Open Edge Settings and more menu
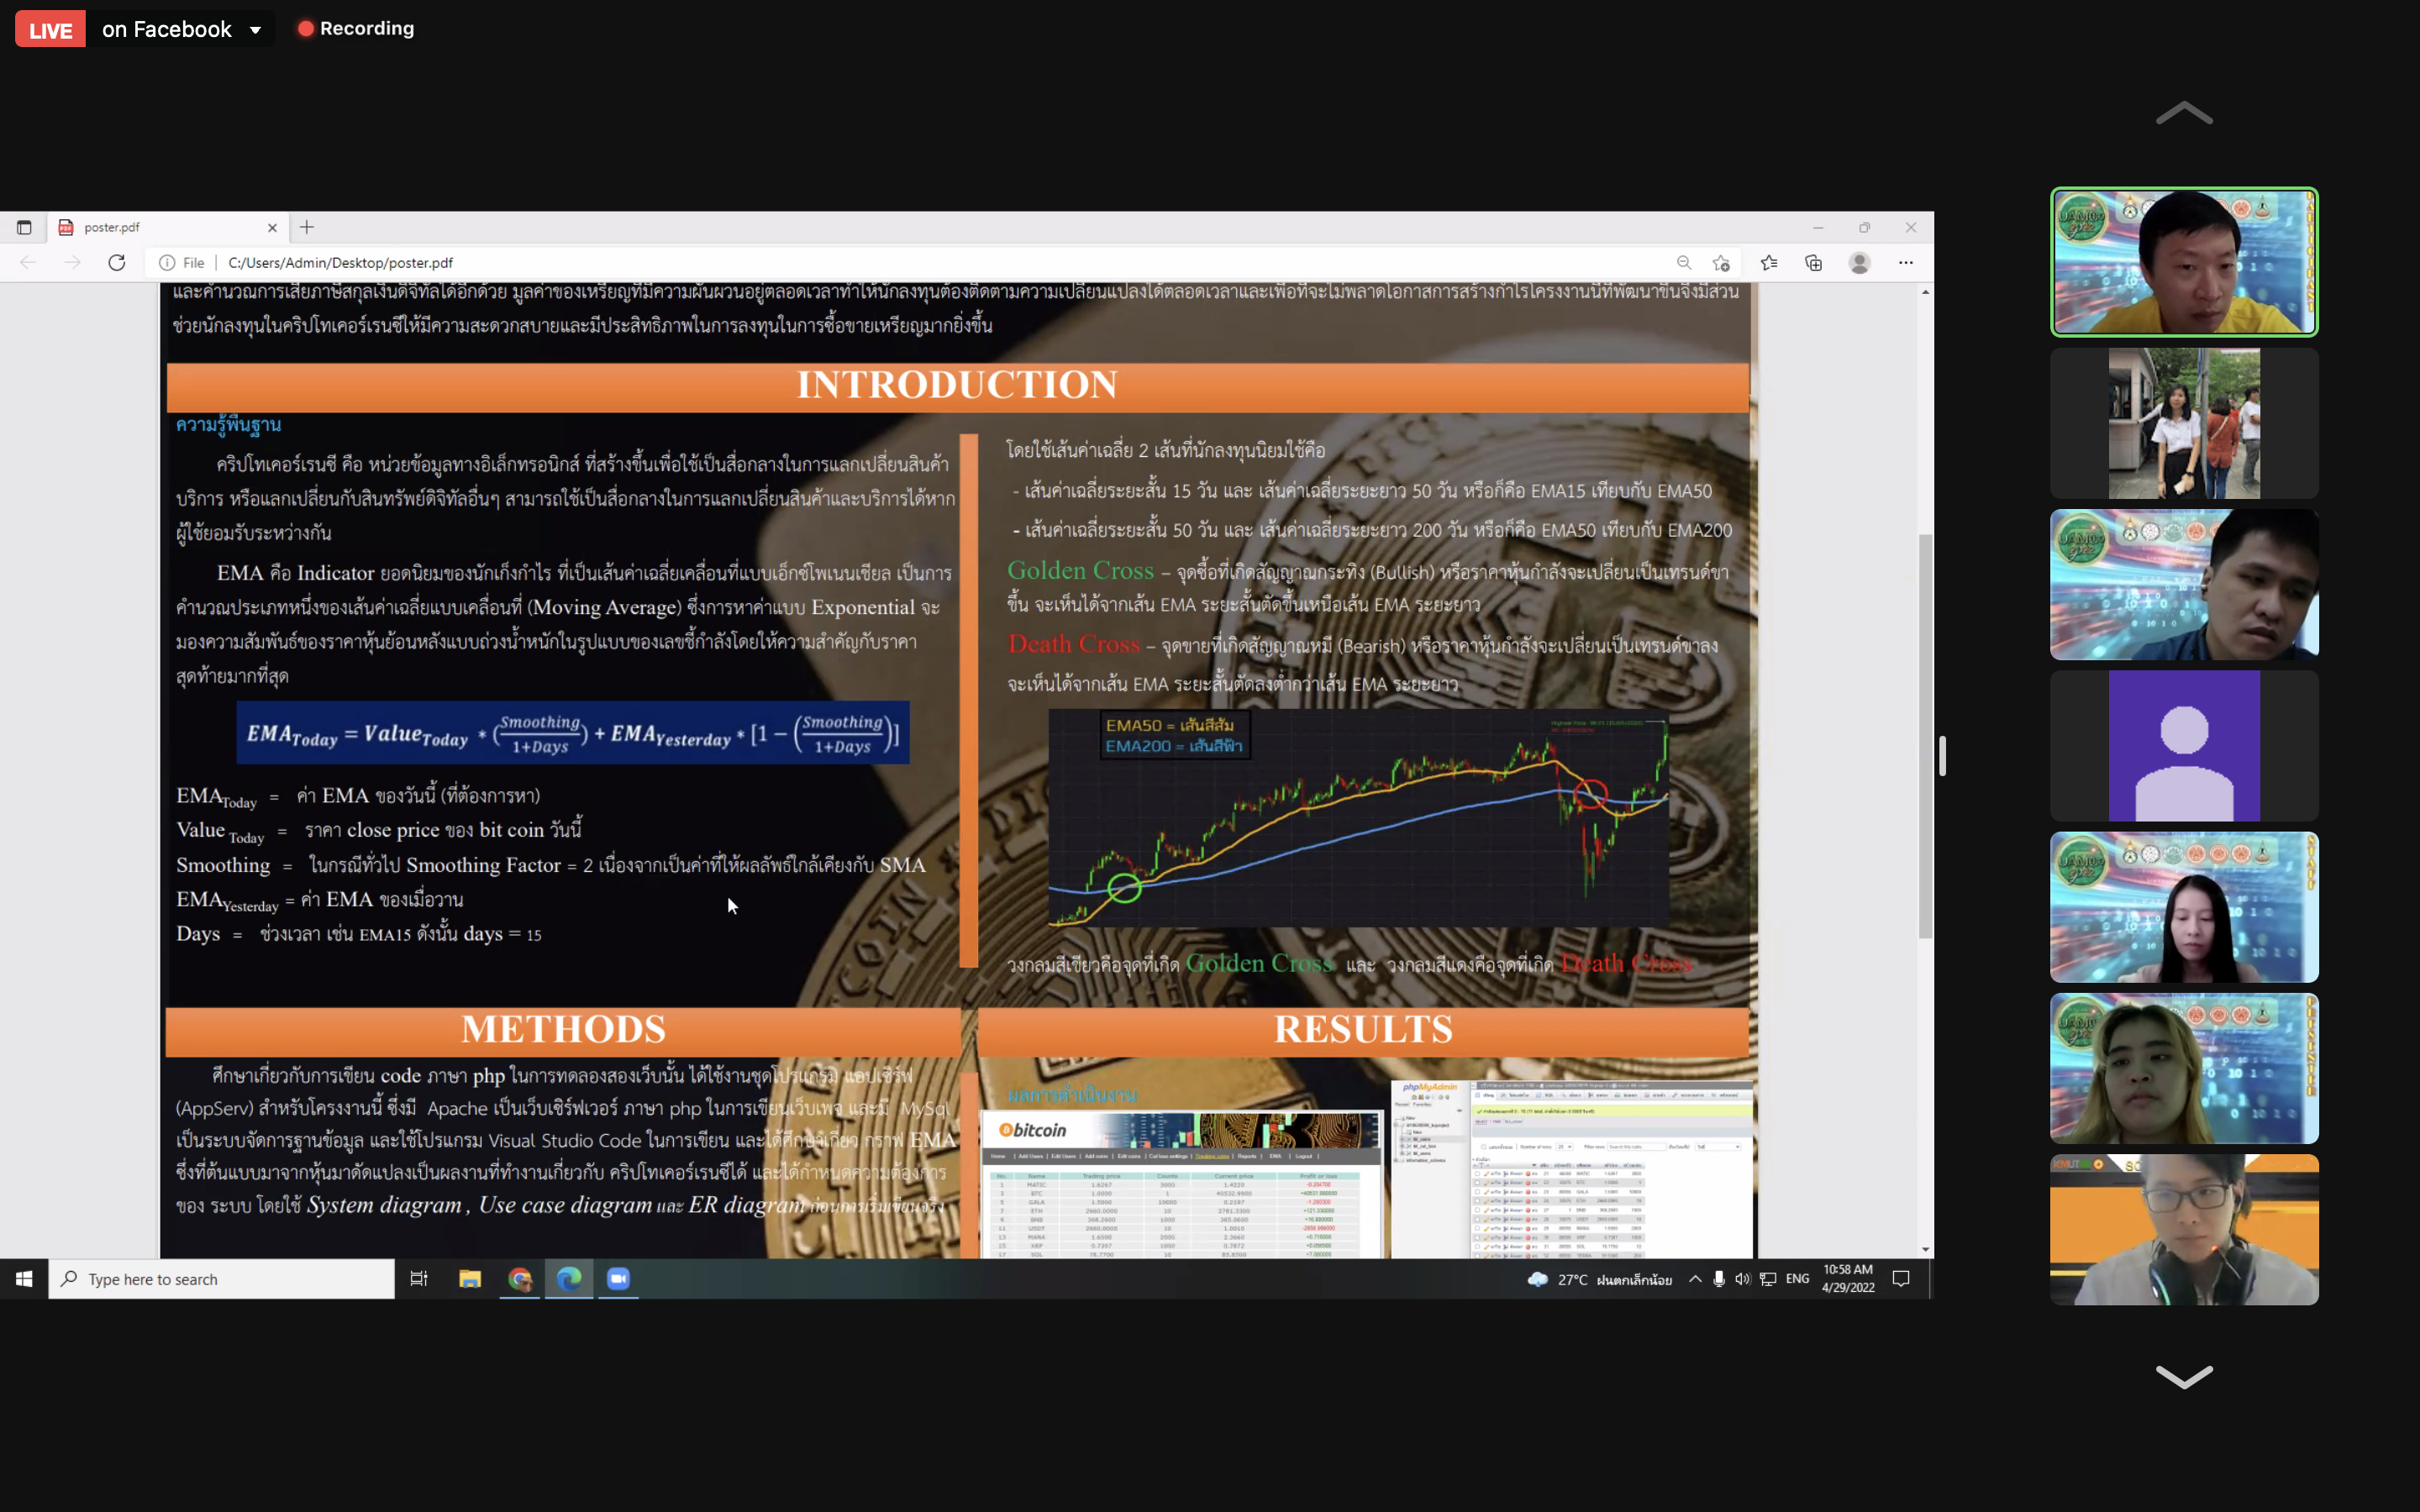Screen dimensions: 2420x1512 pos(1906,263)
